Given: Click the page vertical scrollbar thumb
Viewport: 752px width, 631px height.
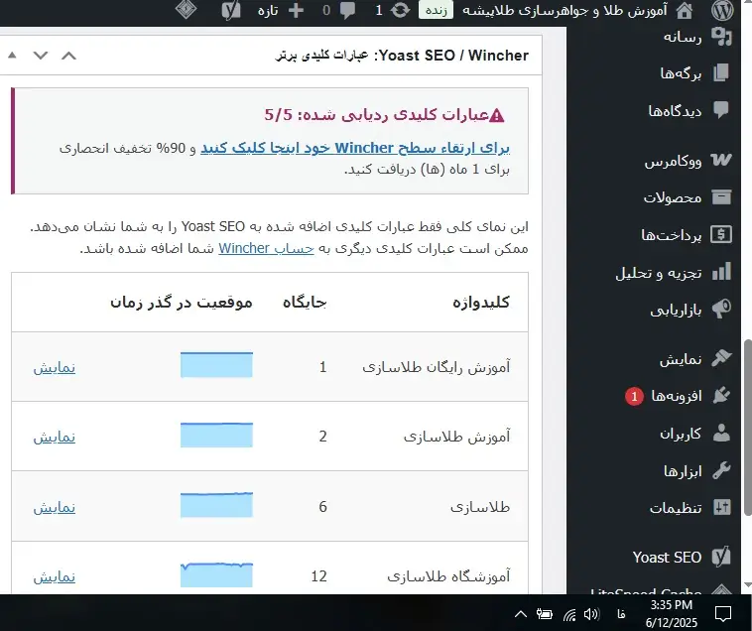Looking at the screenshot, I should tap(748, 428).
